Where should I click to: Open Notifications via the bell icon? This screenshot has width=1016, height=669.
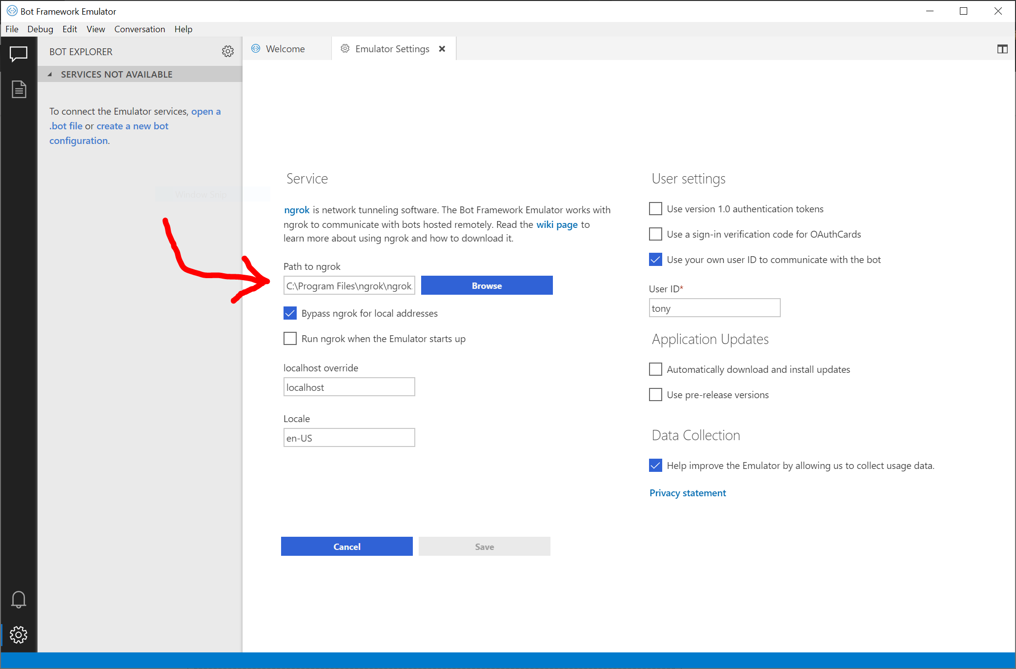19,599
